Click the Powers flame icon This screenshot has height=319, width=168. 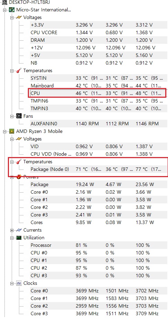point(19,177)
